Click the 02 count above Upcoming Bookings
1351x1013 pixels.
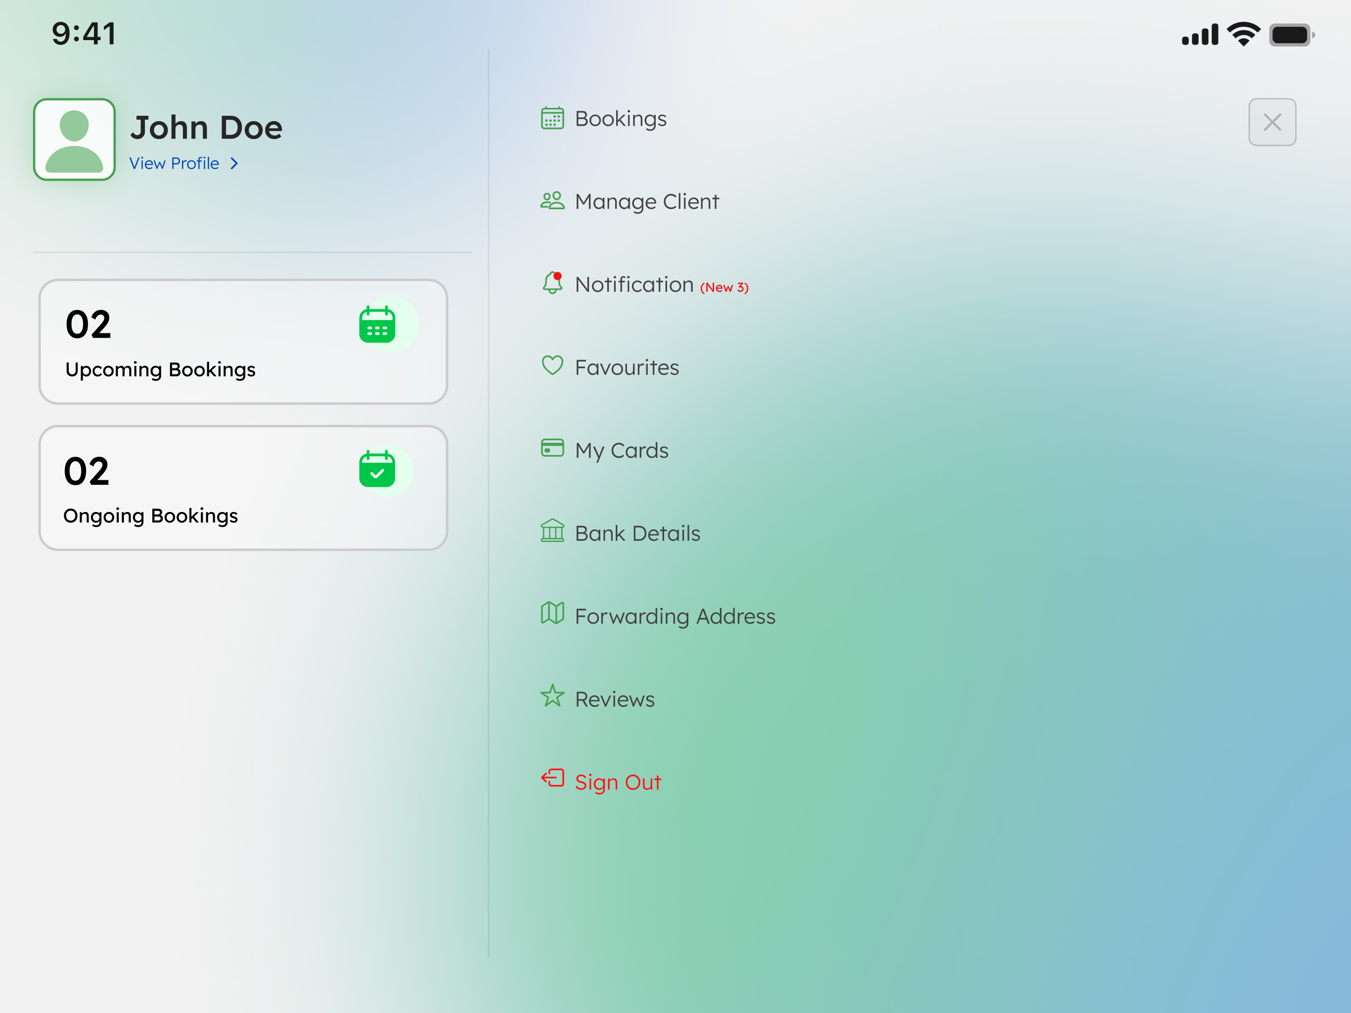(x=88, y=324)
